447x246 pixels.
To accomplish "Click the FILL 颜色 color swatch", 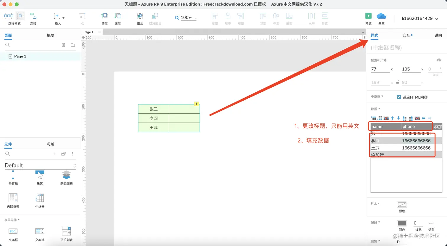I will 402,205.
